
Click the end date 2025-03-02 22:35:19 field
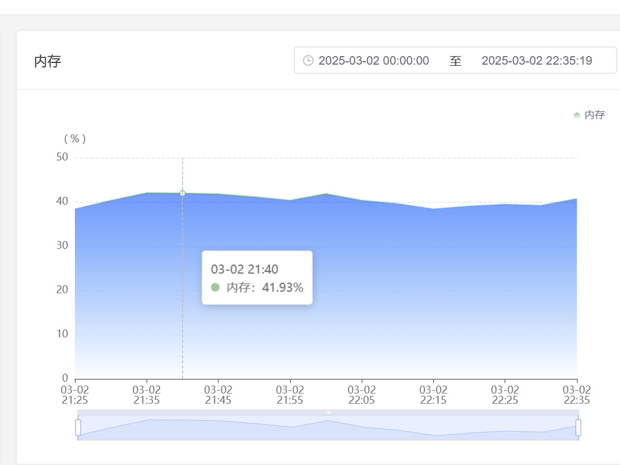tap(537, 61)
